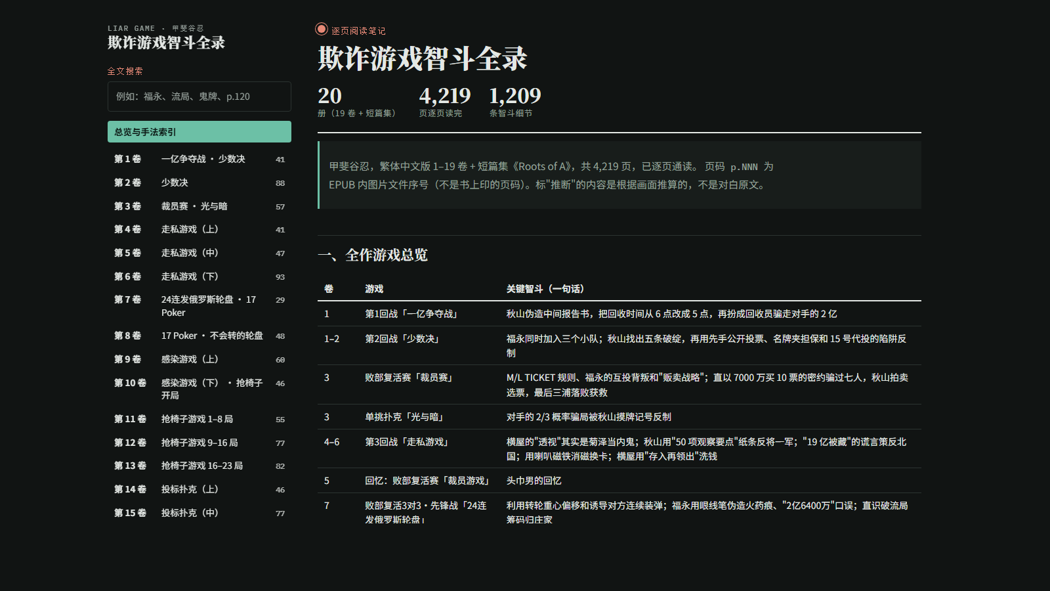
Task: Click the 游戏 column header
Action: point(374,289)
